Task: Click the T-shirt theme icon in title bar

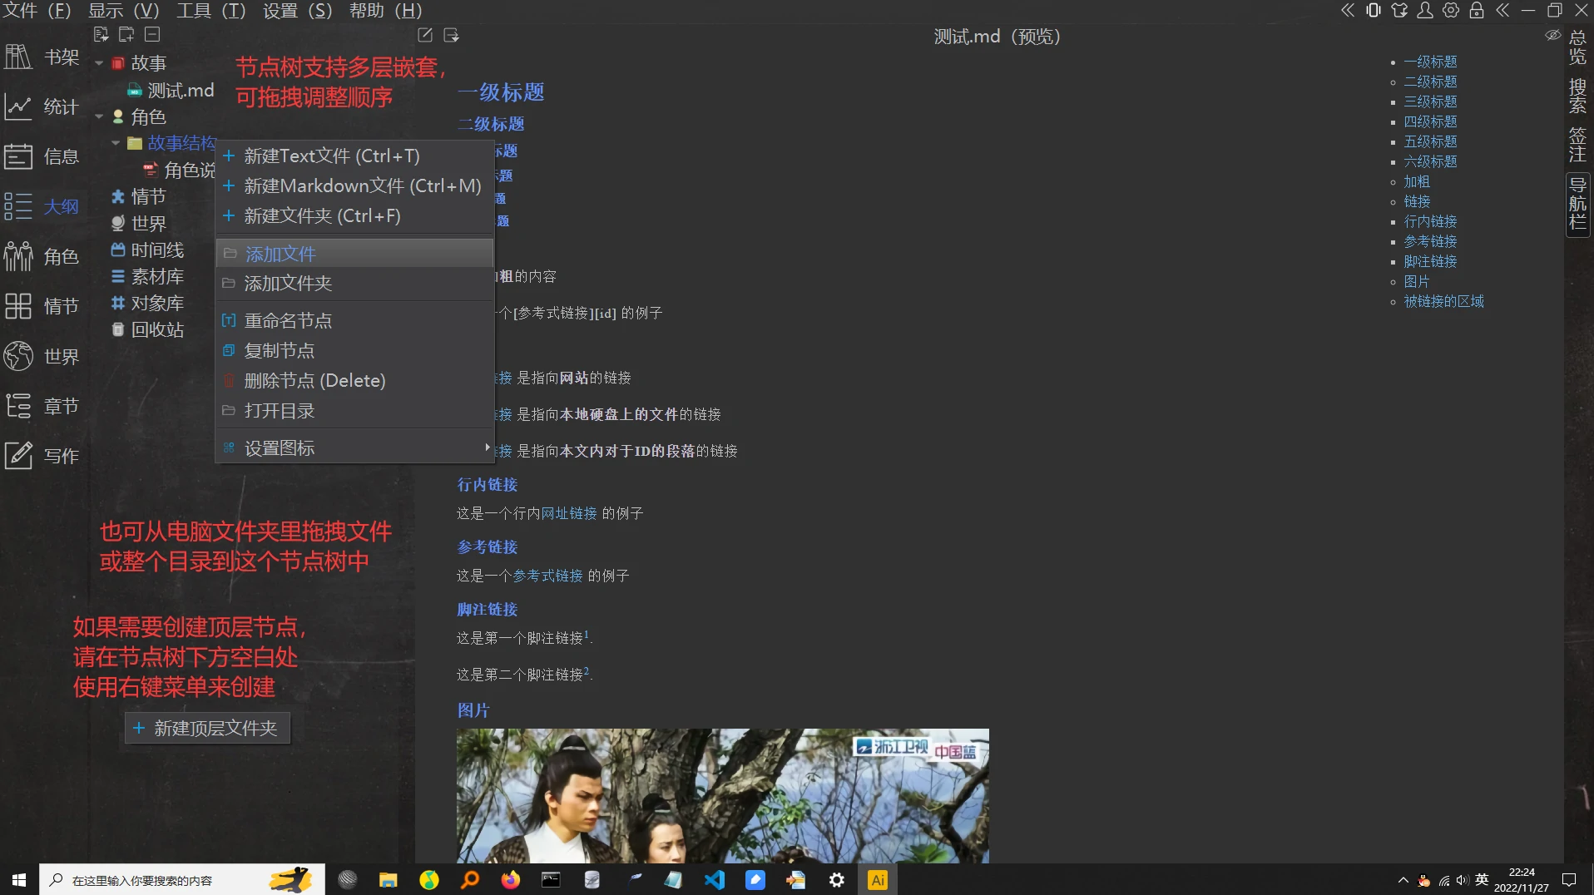Action: pos(1399,10)
